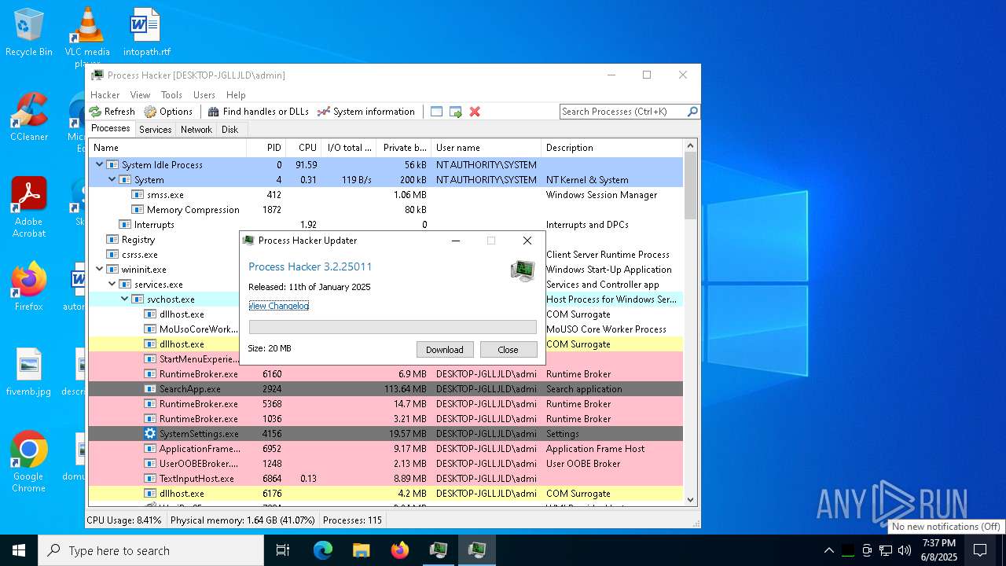Click the process list scroll down arrow

(x=691, y=499)
